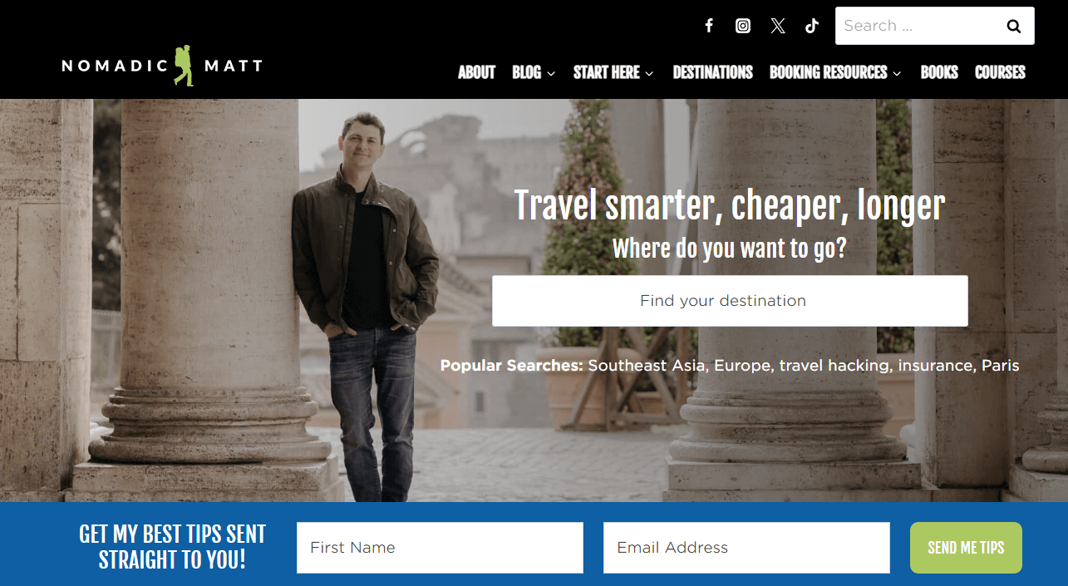This screenshot has height=586, width=1068.
Task: Focus the First Name input field
Action: pyautogui.click(x=440, y=548)
